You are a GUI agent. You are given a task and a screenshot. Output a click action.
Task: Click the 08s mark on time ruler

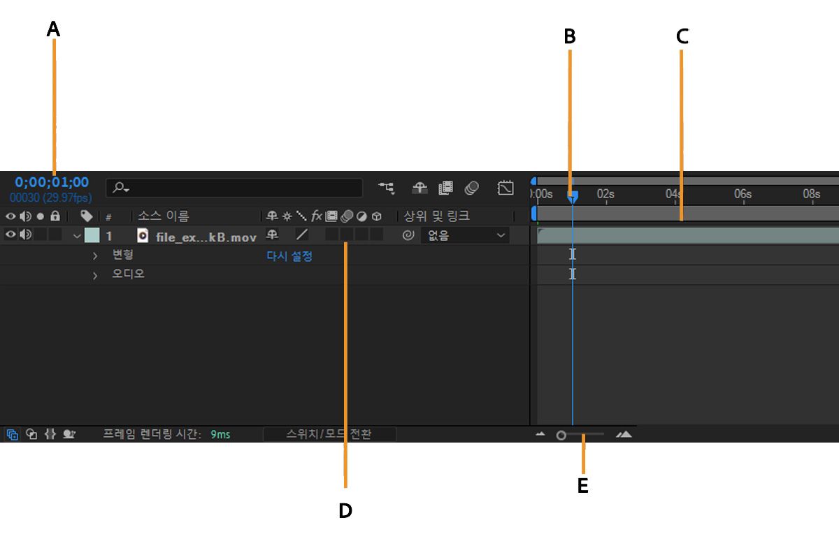811,193
